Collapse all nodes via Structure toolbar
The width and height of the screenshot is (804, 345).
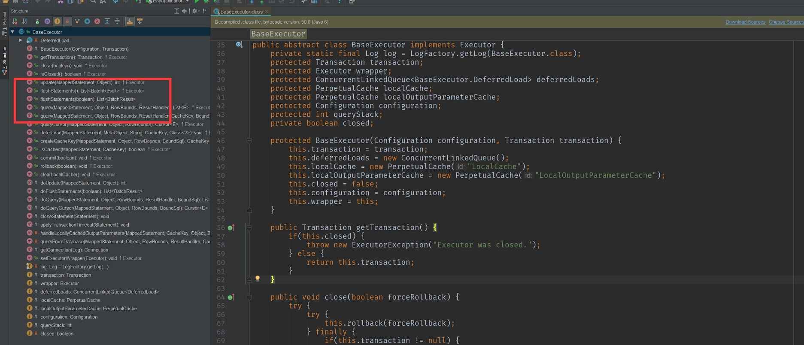[x=117, y=21]
